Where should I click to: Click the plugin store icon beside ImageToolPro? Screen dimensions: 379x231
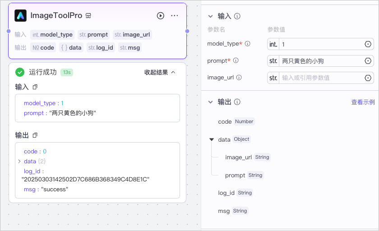click(x=88, y=16)
